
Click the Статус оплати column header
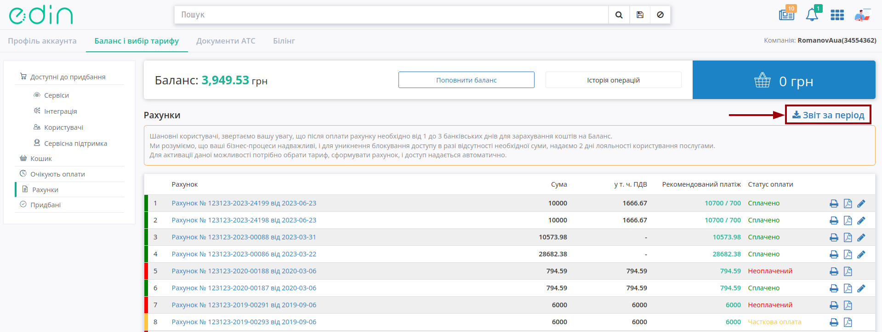(x=770, y=184)
